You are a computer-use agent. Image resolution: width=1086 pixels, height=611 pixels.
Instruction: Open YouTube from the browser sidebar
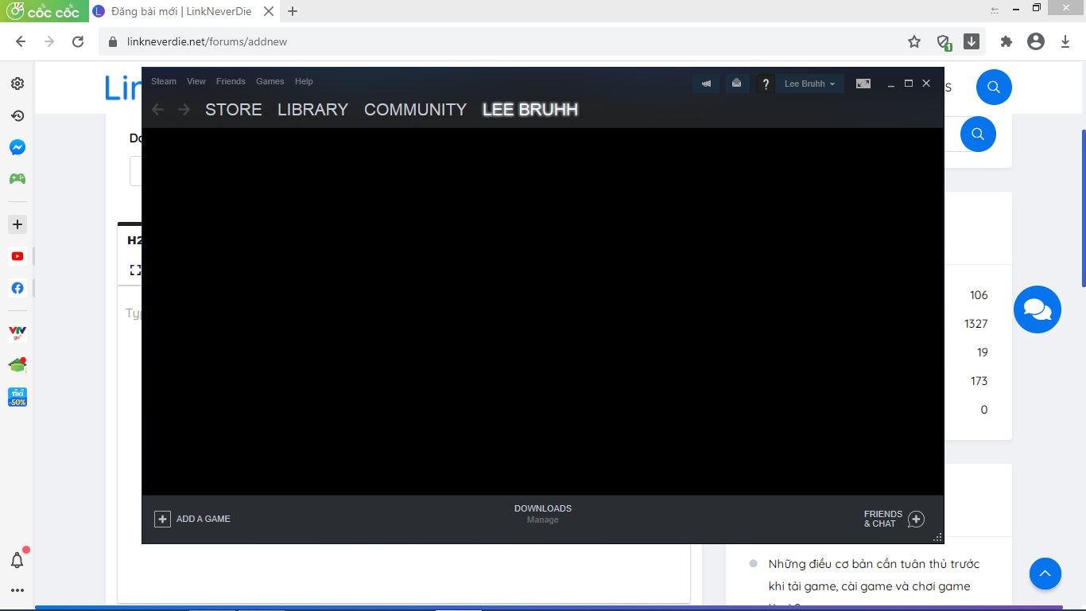[17, 255]
